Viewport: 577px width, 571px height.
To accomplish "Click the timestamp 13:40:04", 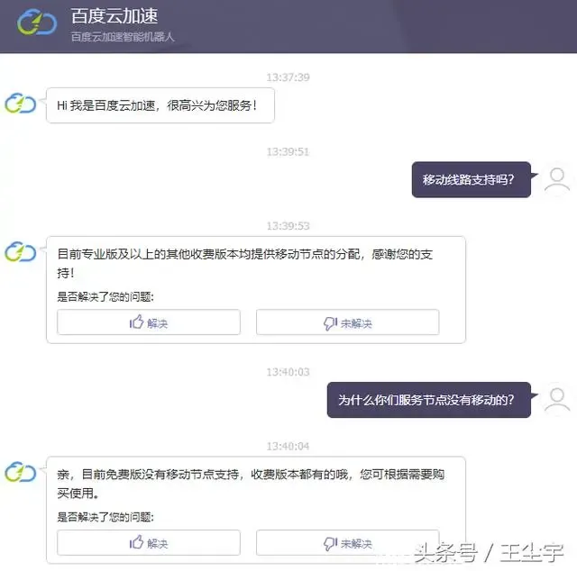I will [x=288, y=446].
